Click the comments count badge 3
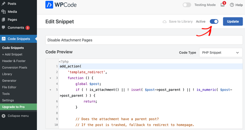The width and height of the screenshot is (245, 130). click(28, 28)
